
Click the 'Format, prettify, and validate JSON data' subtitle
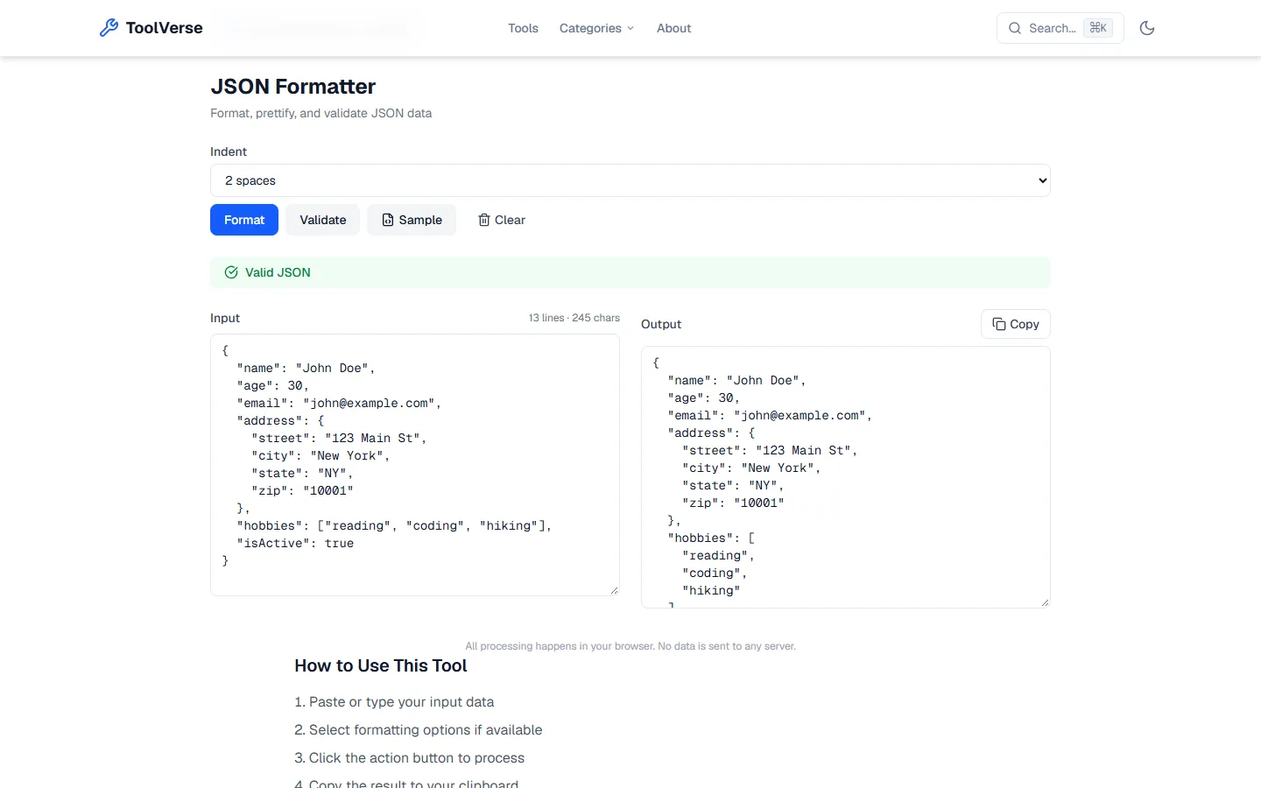[321, 113]
